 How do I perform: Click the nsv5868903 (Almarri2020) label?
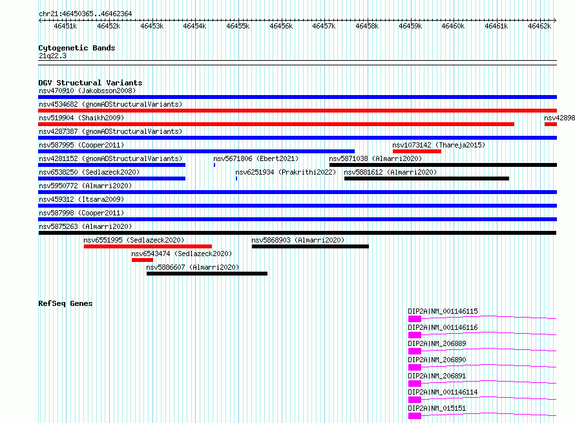298,240
